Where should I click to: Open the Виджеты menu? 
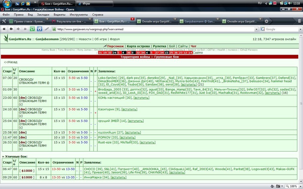click(59, 14)
